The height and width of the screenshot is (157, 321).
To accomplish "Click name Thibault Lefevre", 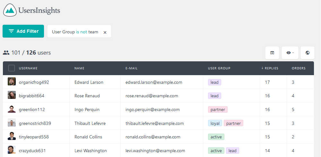I will pyautogui.click(x=90, y=123).
